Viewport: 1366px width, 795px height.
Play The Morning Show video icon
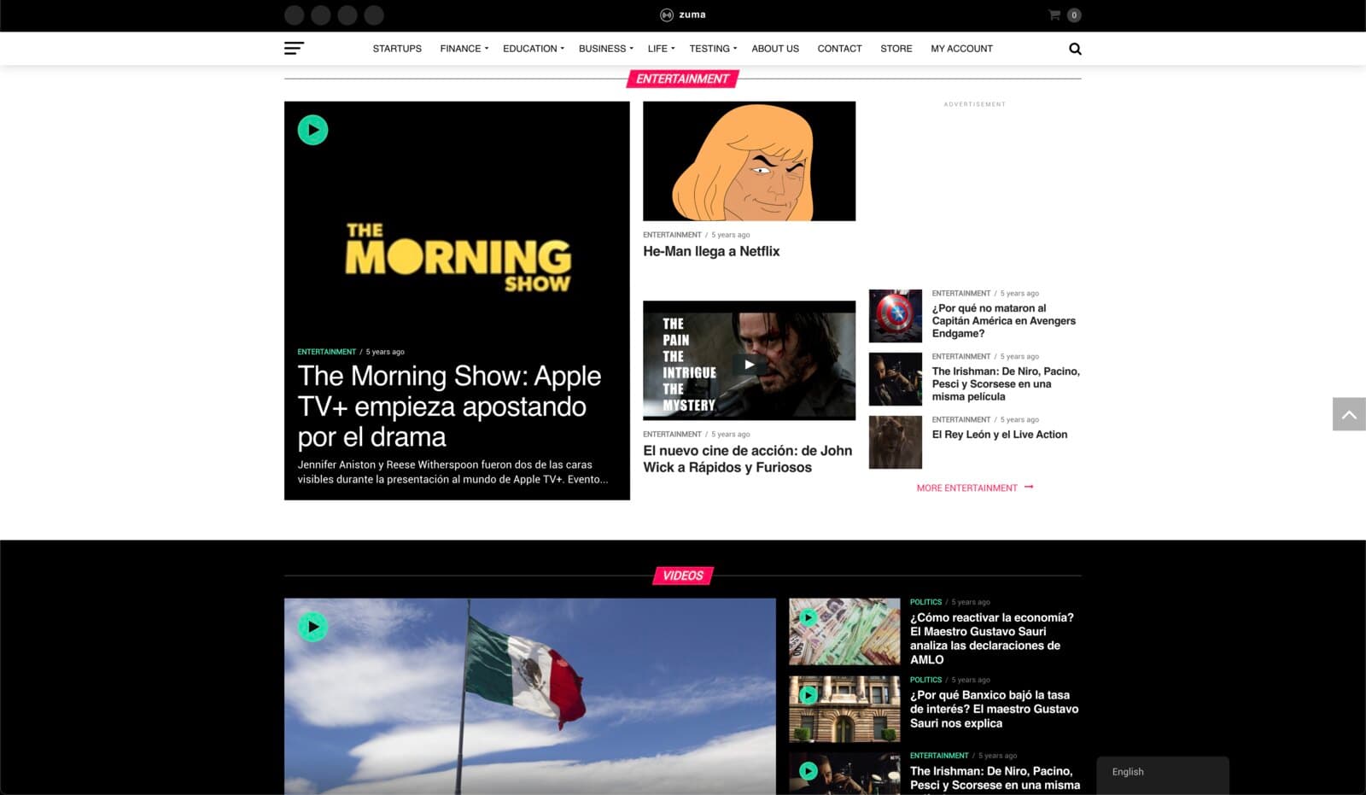(312, 130)
